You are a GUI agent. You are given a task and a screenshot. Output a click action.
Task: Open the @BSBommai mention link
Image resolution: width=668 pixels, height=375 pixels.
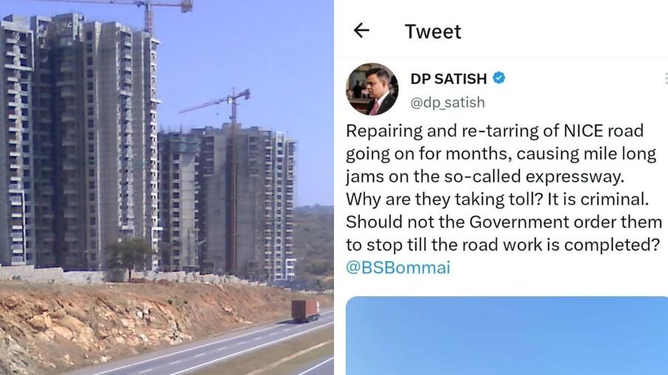click(x=398, y=268)
